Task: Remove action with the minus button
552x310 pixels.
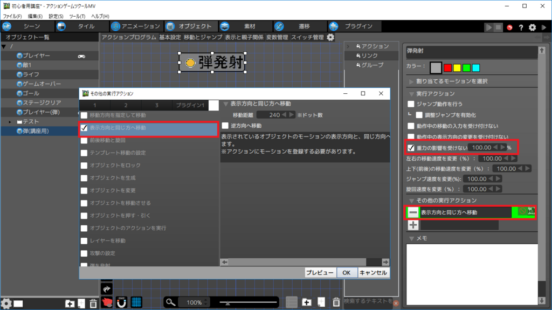Action: click(x=413, y=212)
